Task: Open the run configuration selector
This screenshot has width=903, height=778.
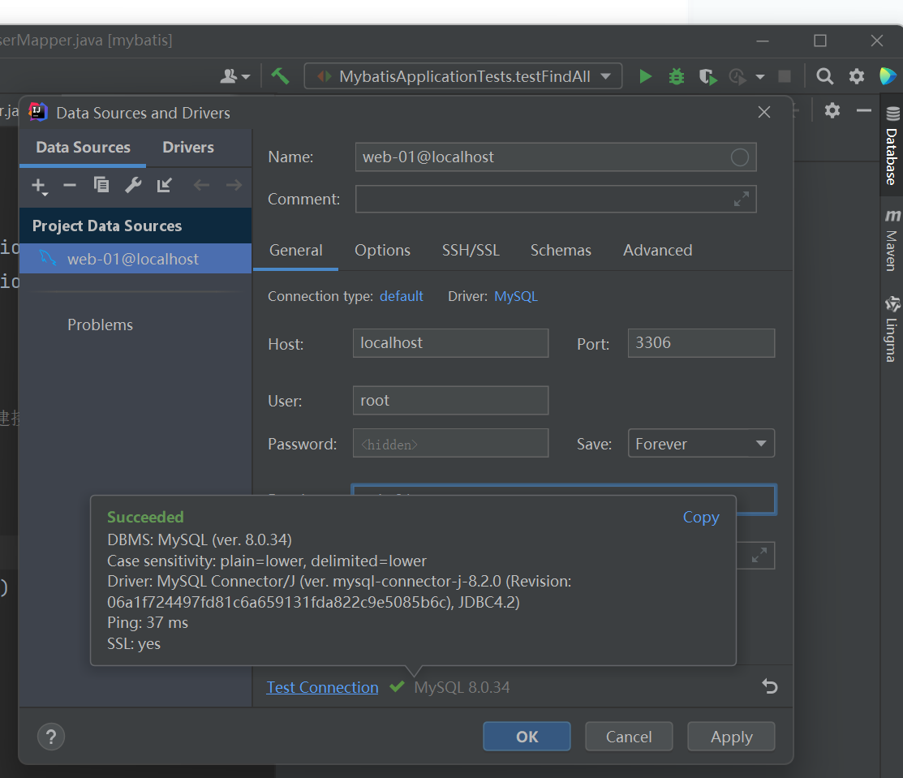Action: click(x=462, y=75)
